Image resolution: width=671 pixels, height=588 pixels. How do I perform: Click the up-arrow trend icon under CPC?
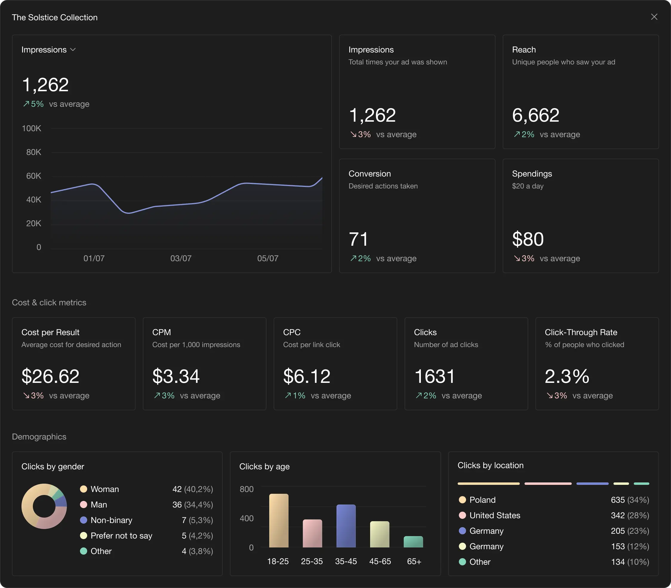click(x=288, y=395)
